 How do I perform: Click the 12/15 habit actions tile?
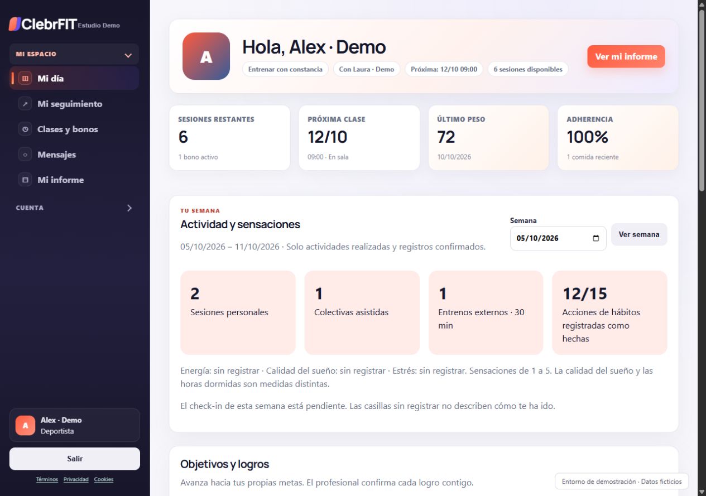coord(609,312)
